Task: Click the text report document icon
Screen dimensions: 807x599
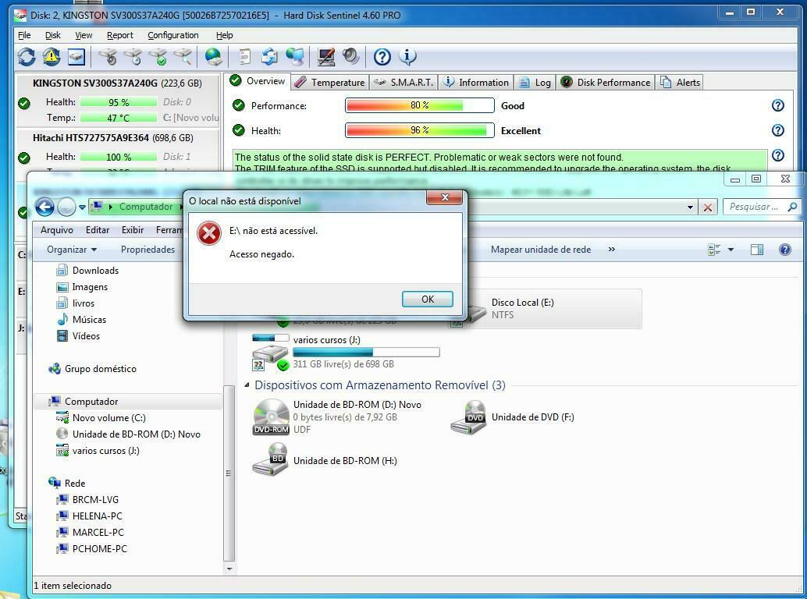Action: pyautogui.click(x=245, y=57)
